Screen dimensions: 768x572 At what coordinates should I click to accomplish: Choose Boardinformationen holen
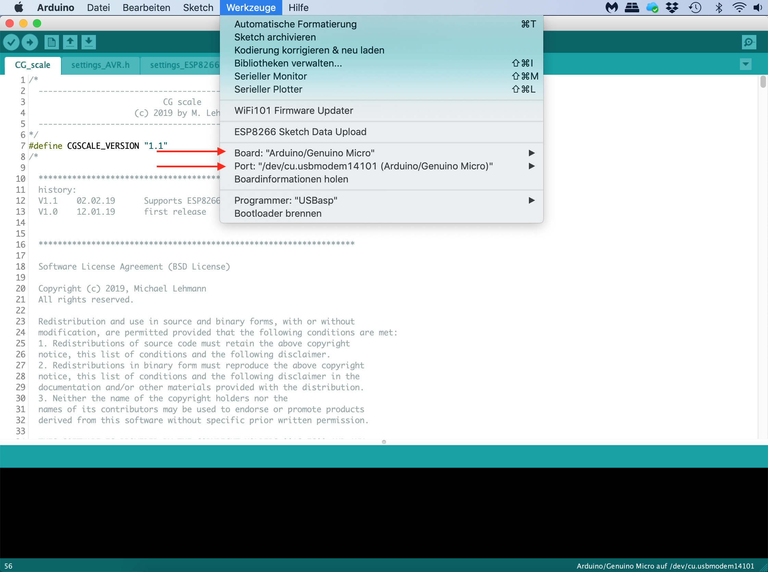[x=381, y=179]
